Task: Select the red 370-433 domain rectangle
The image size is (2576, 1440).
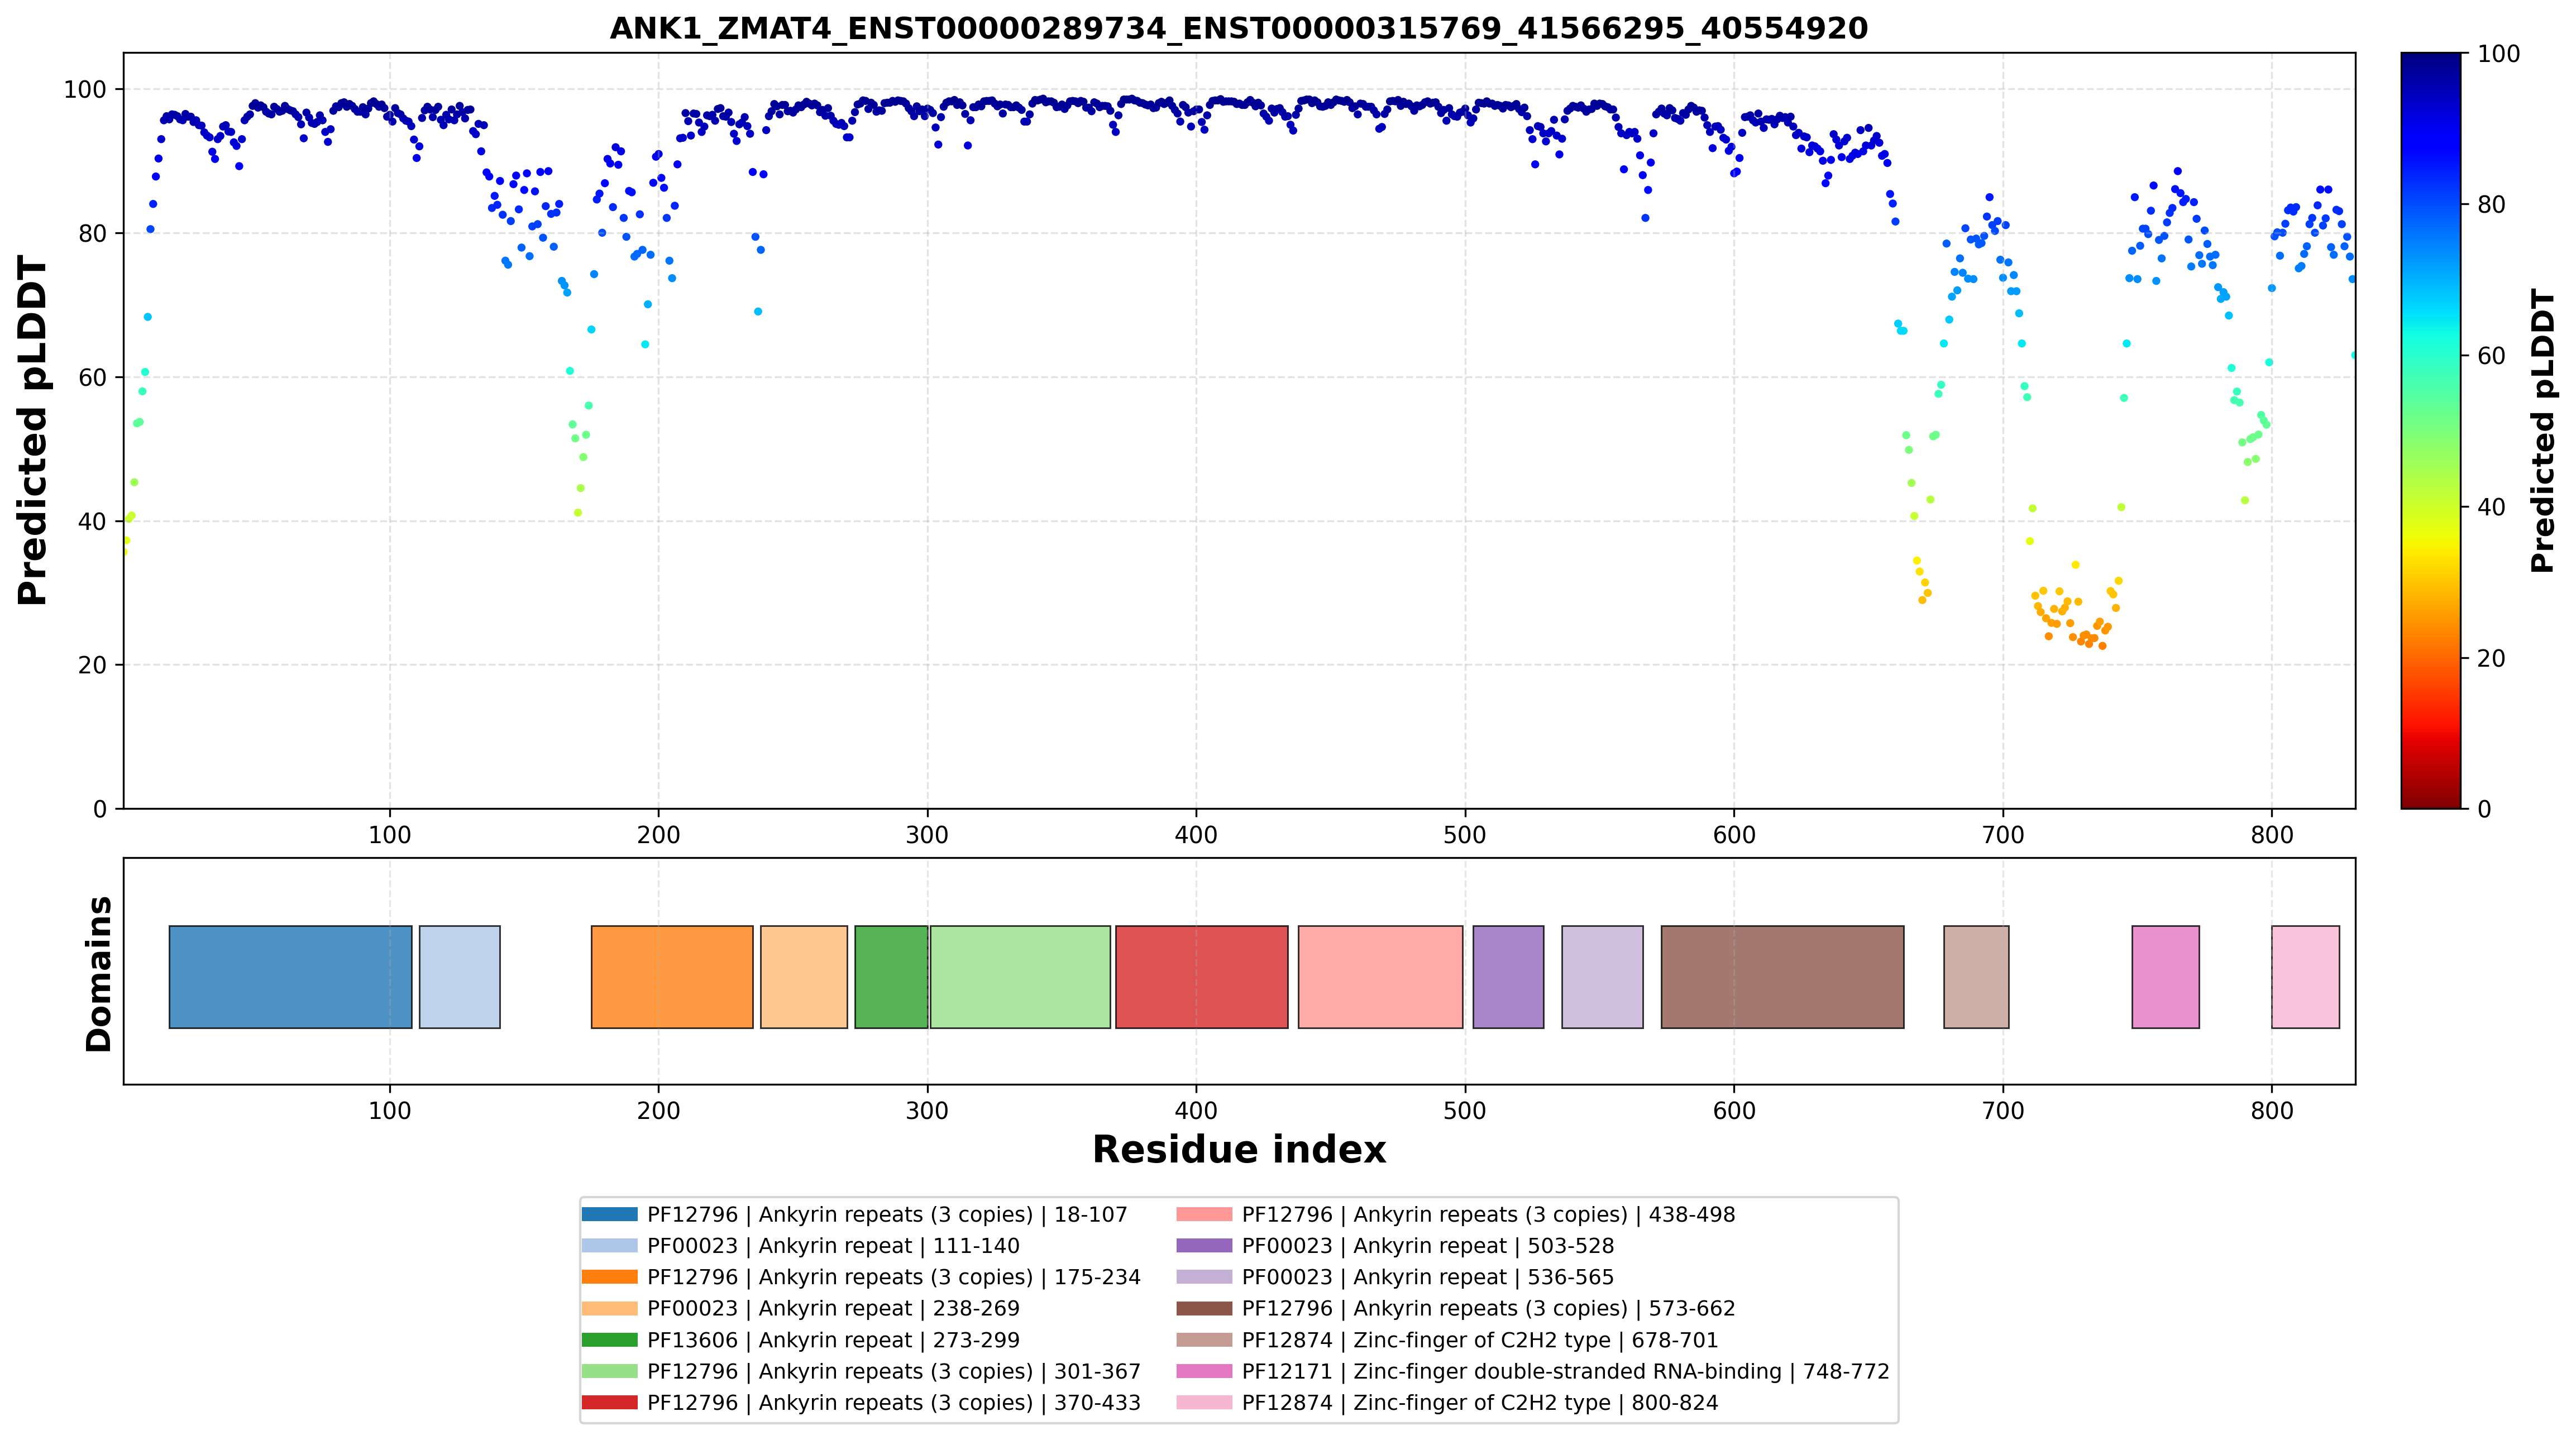Action: point(1202,977)
